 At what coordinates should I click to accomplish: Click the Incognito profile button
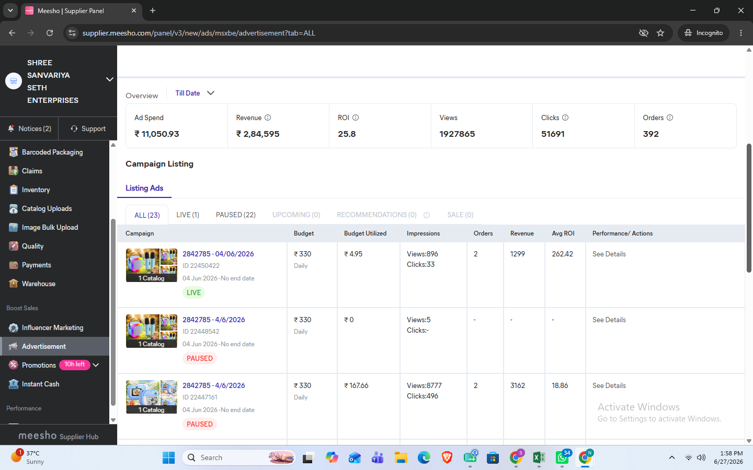703,33
